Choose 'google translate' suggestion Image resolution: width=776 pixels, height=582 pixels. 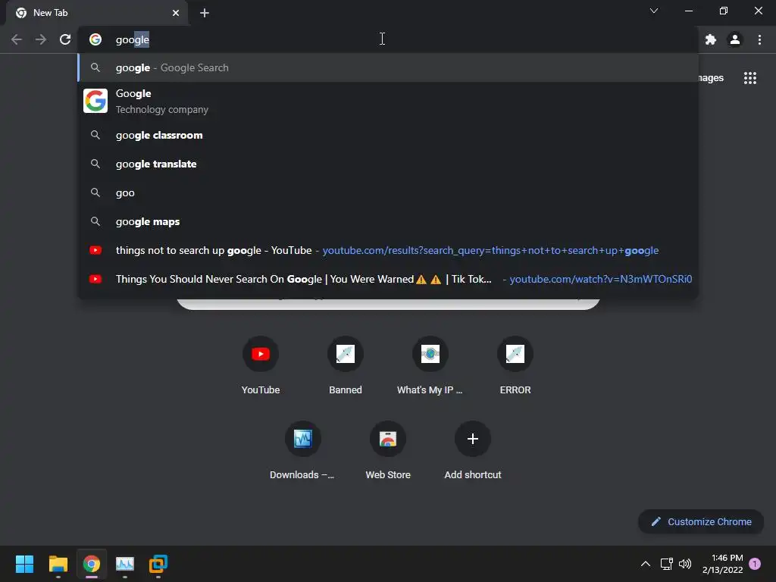(x=388, y=164)
